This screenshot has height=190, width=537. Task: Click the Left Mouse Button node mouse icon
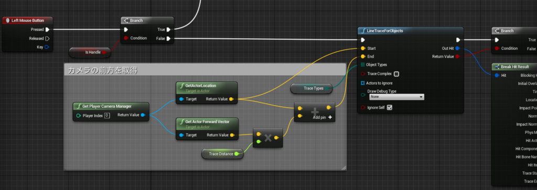pyautogui.click(x=7, y=20)
